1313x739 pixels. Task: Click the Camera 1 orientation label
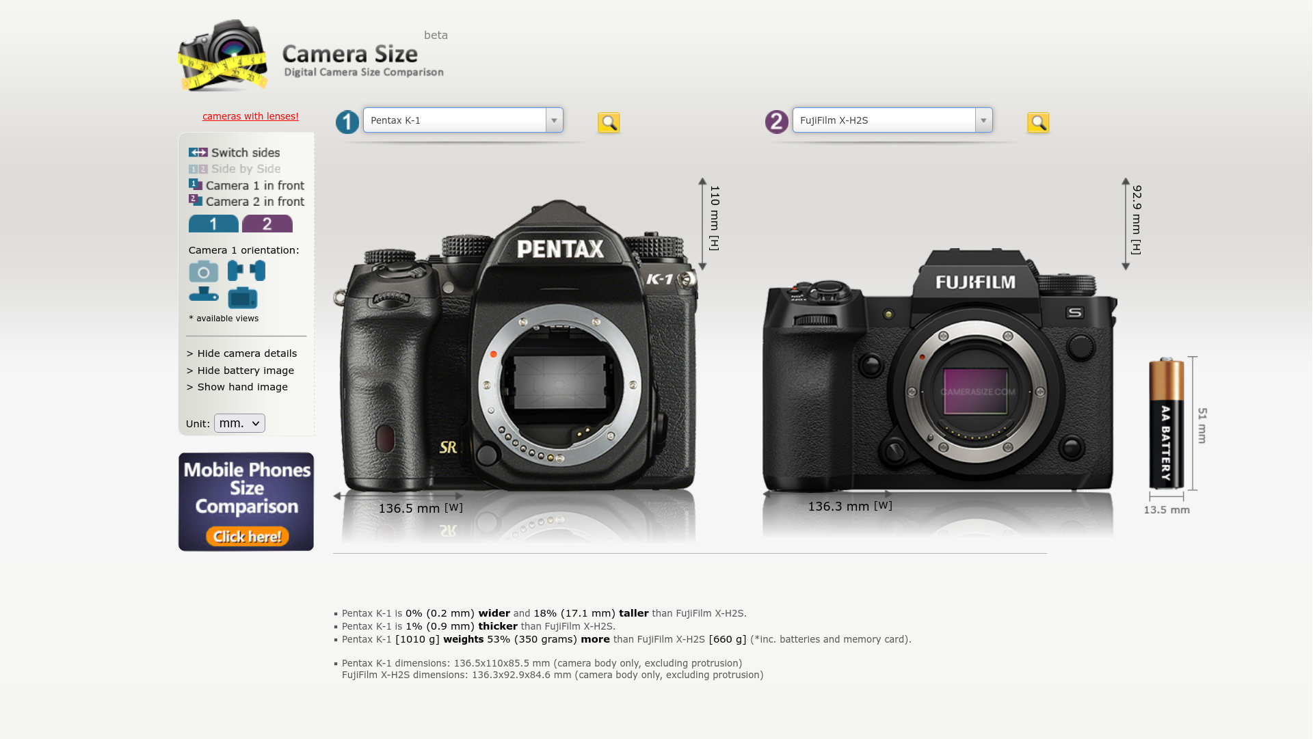click(244, 250)
